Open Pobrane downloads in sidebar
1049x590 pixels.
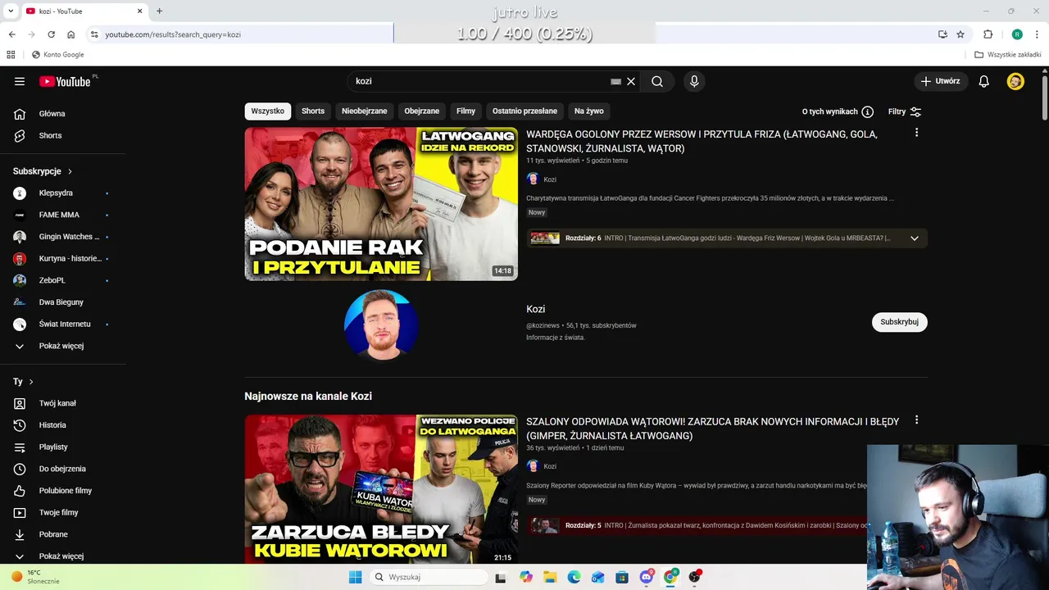tap(63, 534)
